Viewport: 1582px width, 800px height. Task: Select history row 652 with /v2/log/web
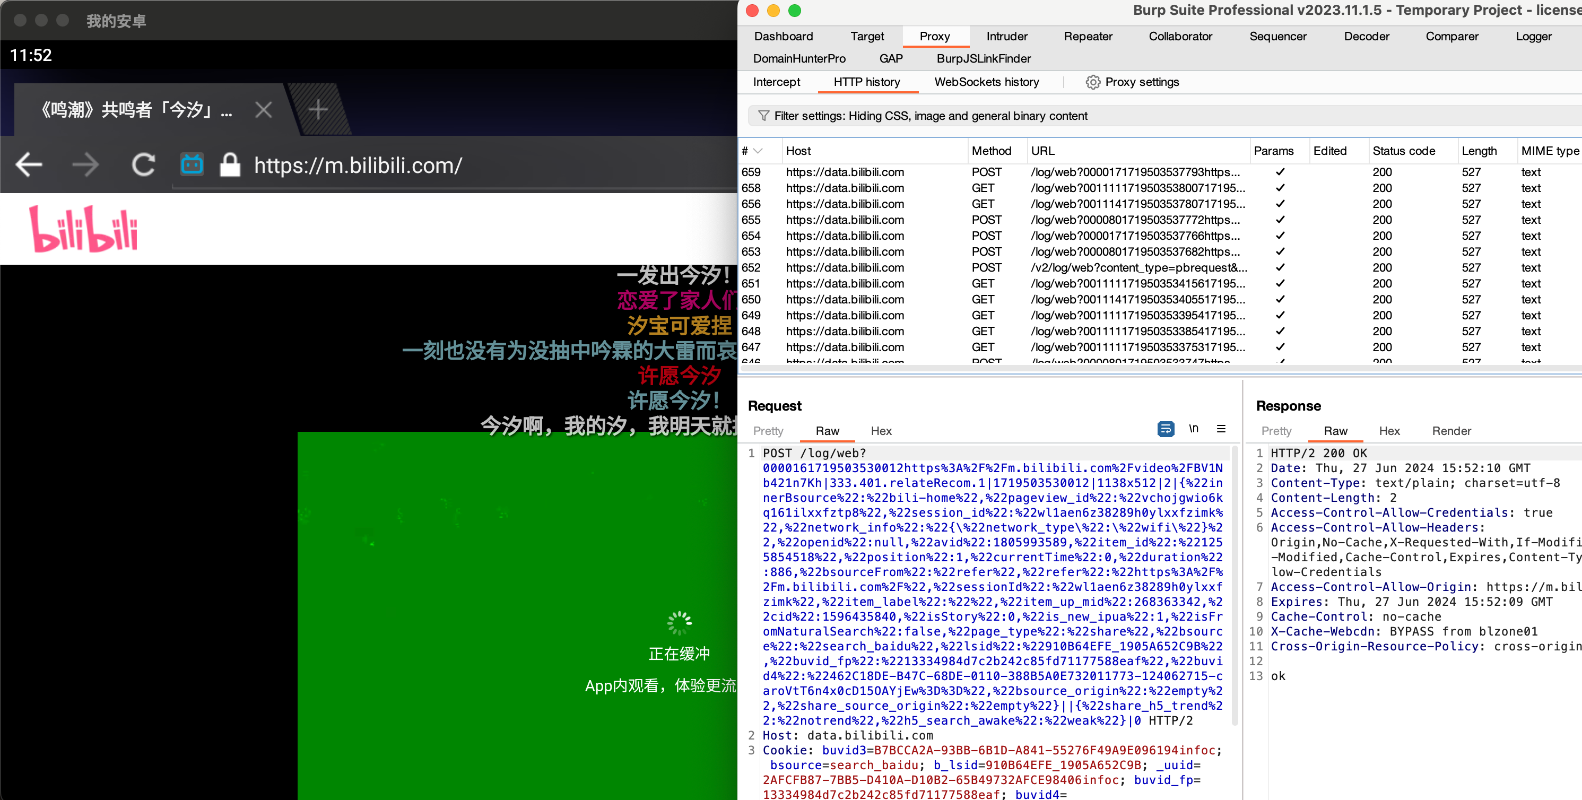point(1138,268)
